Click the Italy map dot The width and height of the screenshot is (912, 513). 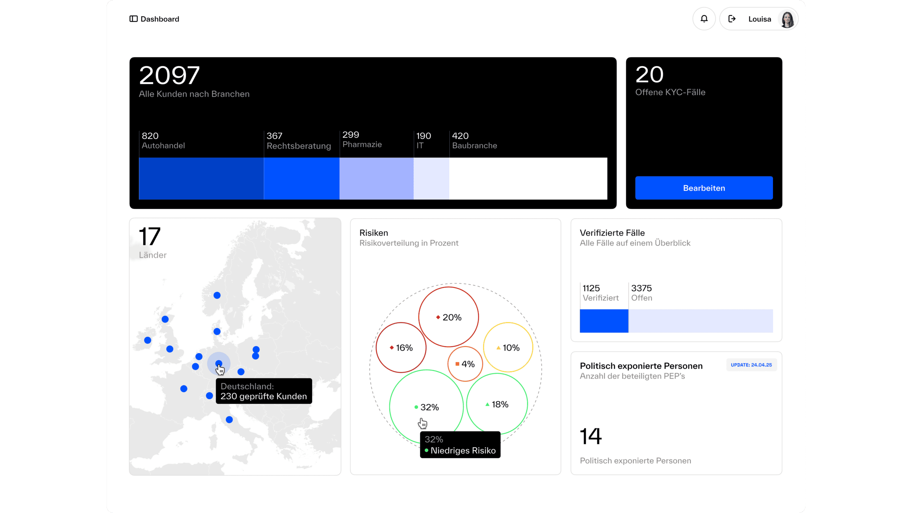(229, 420)
